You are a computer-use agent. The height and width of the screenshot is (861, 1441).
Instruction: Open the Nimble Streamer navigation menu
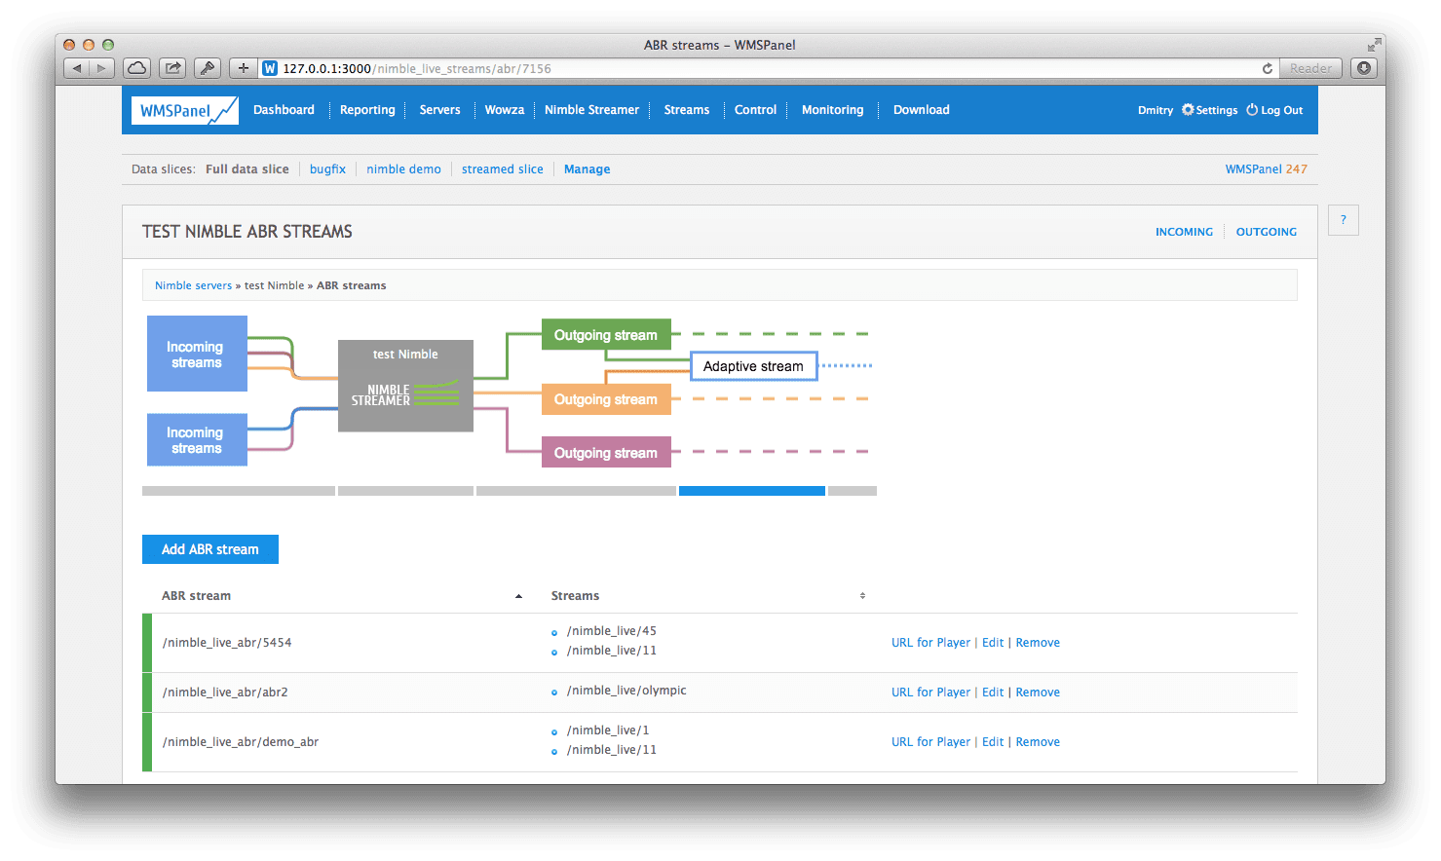tap(591, 110)
